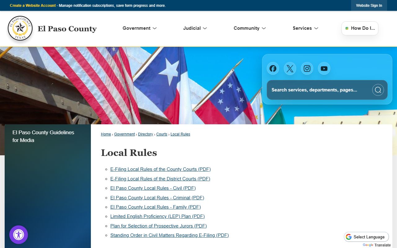Image resolution: width=397 pixels, height=248 pixels.
Task: Click the Google logo in language selector
Action: 349,237
